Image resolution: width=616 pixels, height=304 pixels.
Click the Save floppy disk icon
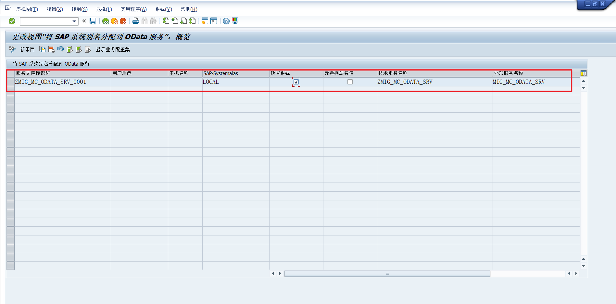[x=93, y=21]
